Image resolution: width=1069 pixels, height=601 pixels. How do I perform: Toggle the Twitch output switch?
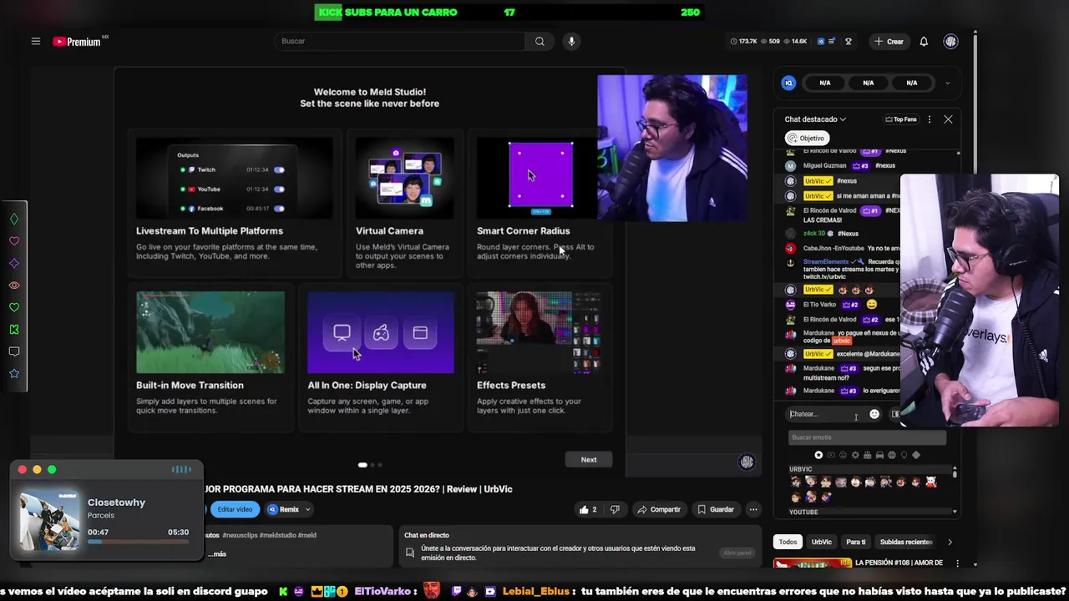click(279, 169)
